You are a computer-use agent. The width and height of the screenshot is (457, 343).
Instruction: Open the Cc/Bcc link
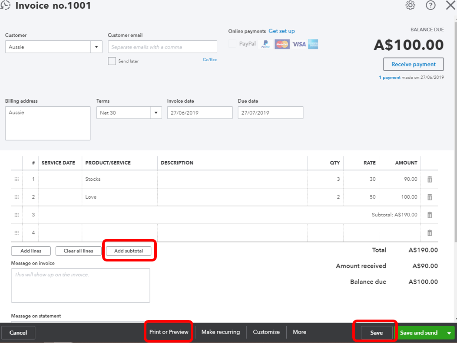(x=210, y=60)
